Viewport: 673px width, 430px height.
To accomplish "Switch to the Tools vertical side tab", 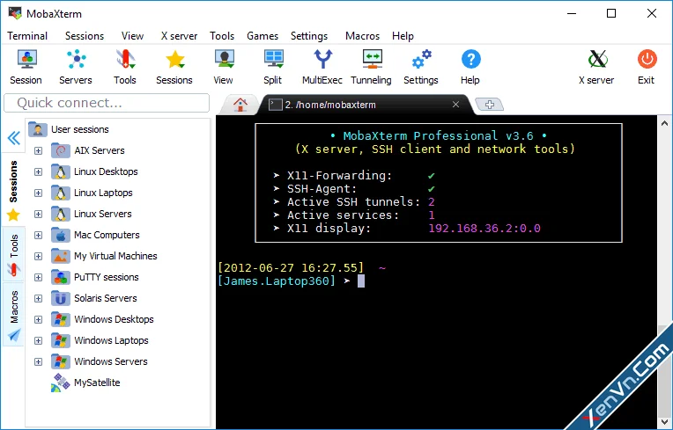I will (x=14, y=254).
